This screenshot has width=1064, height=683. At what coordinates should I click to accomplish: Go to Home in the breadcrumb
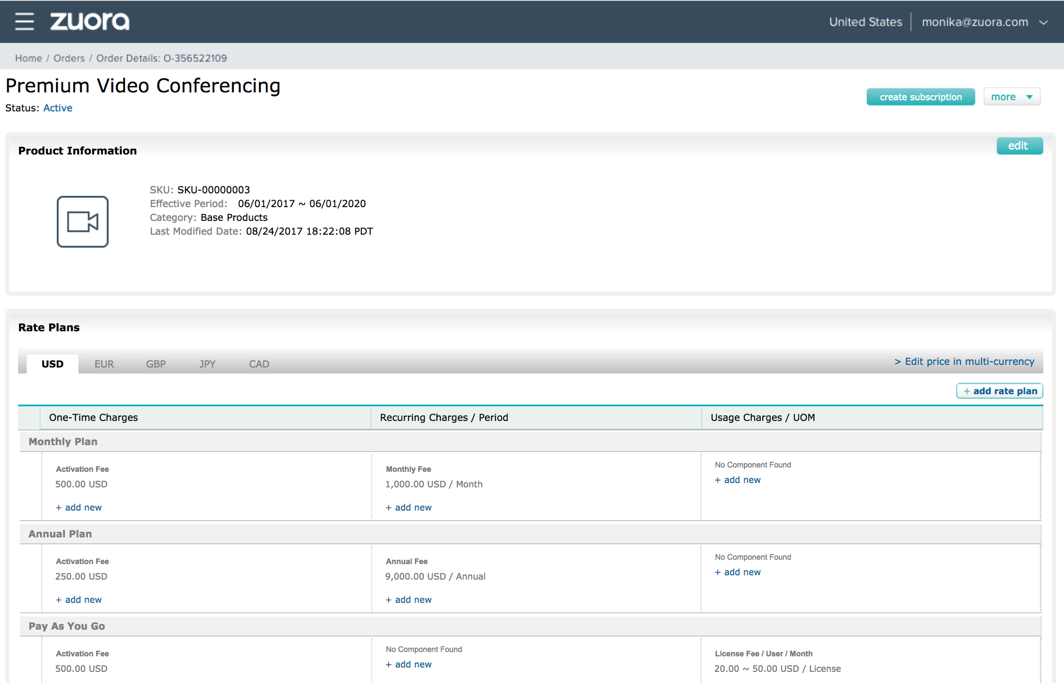(28, 58)
